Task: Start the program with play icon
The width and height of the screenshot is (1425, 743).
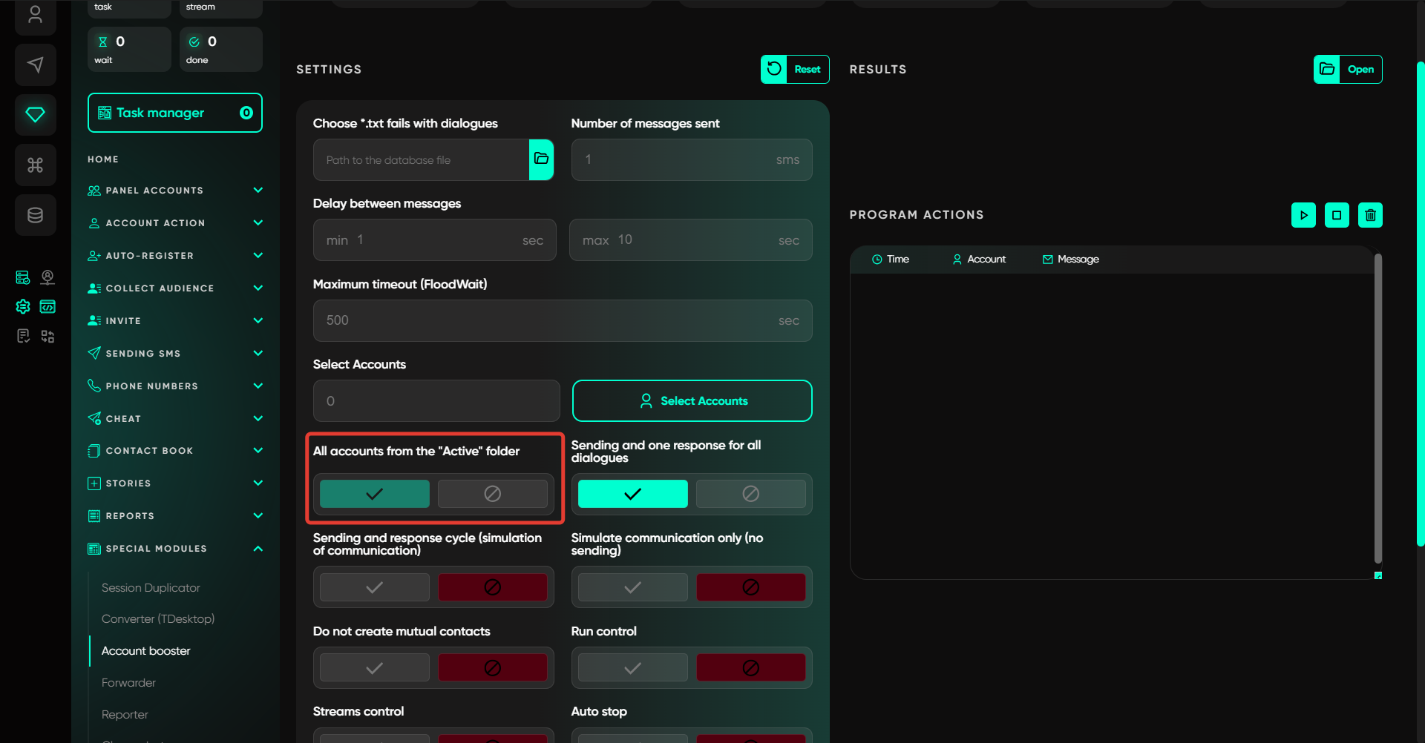Action: [x=1303, y=215]
